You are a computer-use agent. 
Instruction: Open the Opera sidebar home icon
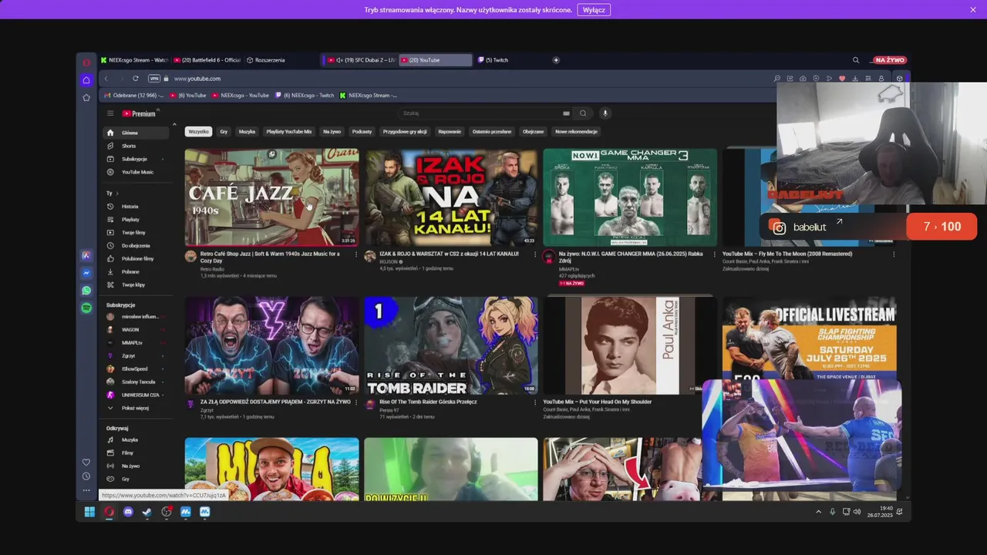[86, 80]
